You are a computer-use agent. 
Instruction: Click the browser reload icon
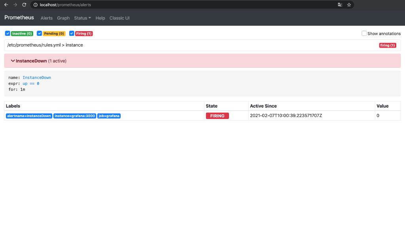pos(24,5)
